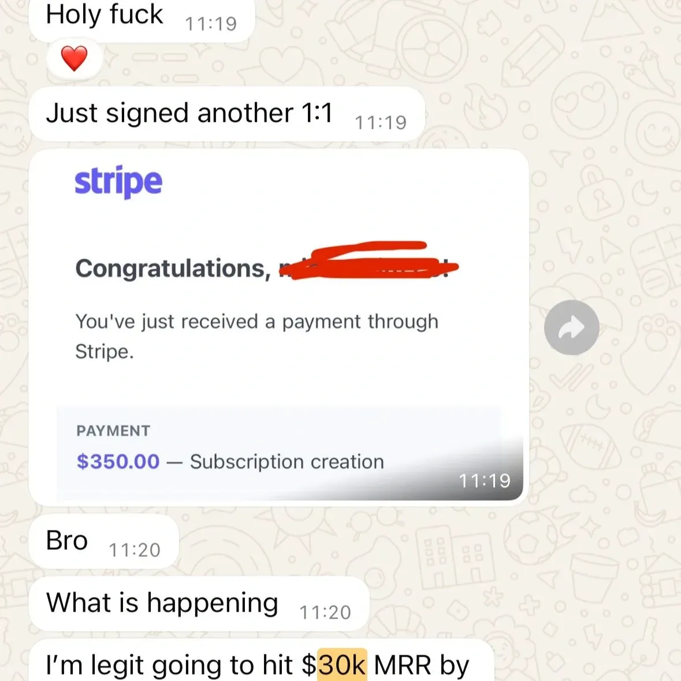Select the "Bro" message bubble
Screen dimensions: 681x681
104,542
